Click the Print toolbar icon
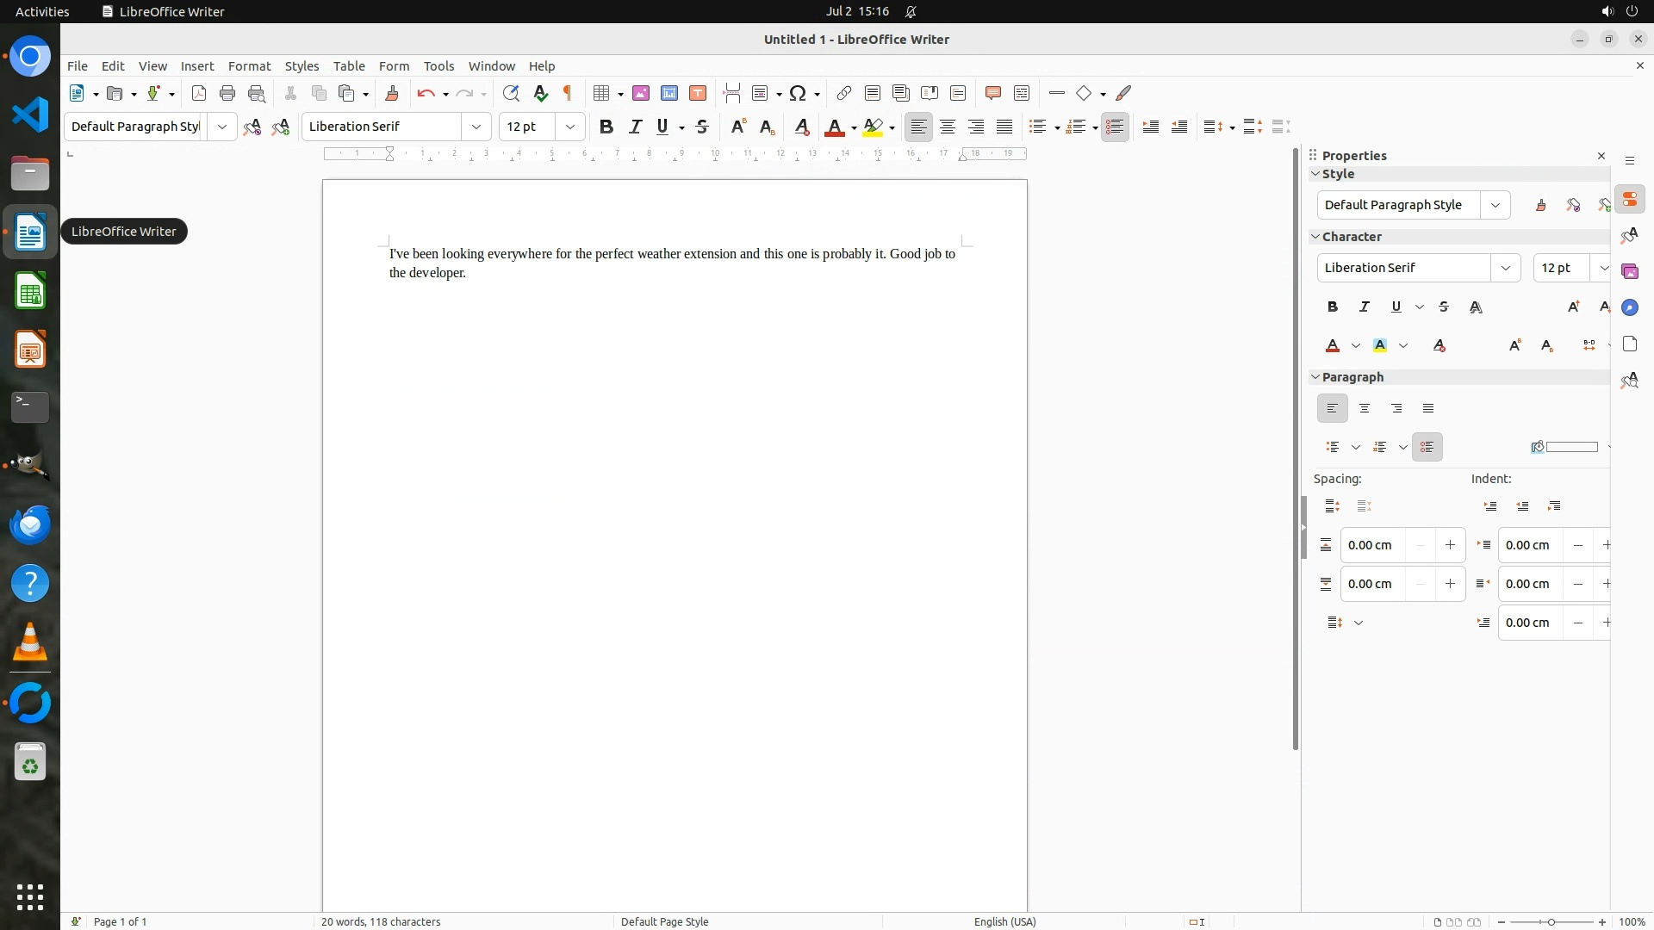The width and height of the screenshot is (1654, 930). point(227,93)
